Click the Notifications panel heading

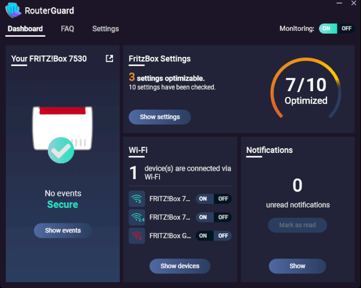click(x=269, y=150)
